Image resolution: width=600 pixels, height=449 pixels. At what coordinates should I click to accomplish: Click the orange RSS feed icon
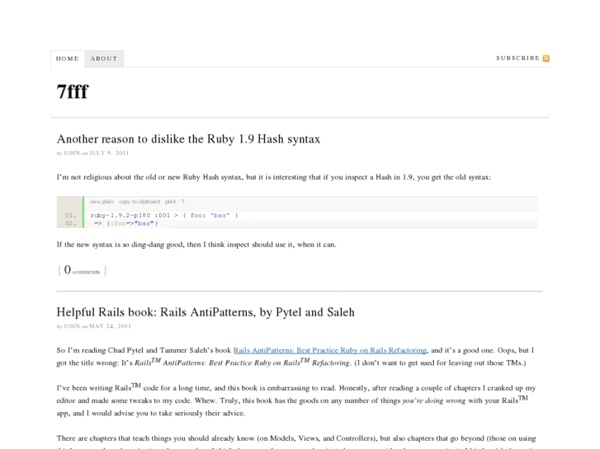(546, 58)
